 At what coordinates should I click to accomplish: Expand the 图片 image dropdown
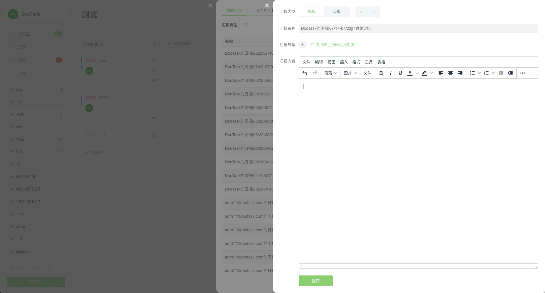coord(350,73)
